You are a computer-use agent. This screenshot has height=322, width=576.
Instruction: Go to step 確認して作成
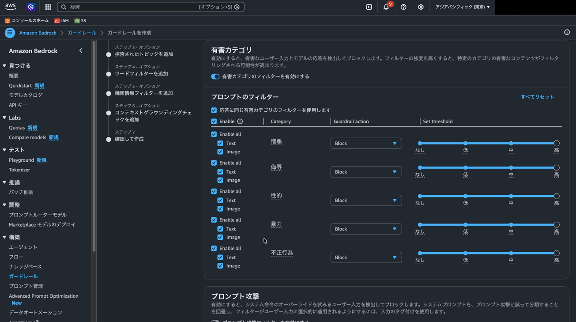point(129,139)
